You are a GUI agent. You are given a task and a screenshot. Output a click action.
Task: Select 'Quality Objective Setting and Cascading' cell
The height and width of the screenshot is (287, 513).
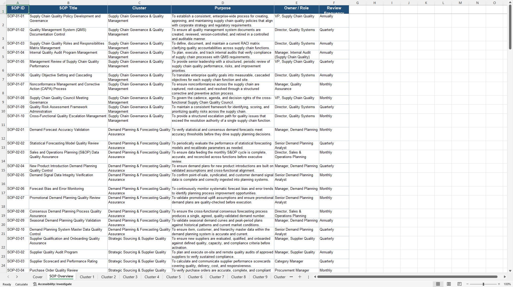point(68,77)
